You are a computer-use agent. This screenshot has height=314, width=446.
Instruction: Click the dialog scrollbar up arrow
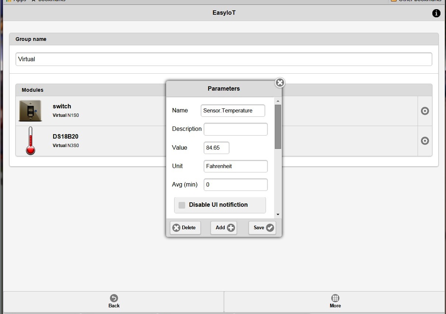pos(278,101)
